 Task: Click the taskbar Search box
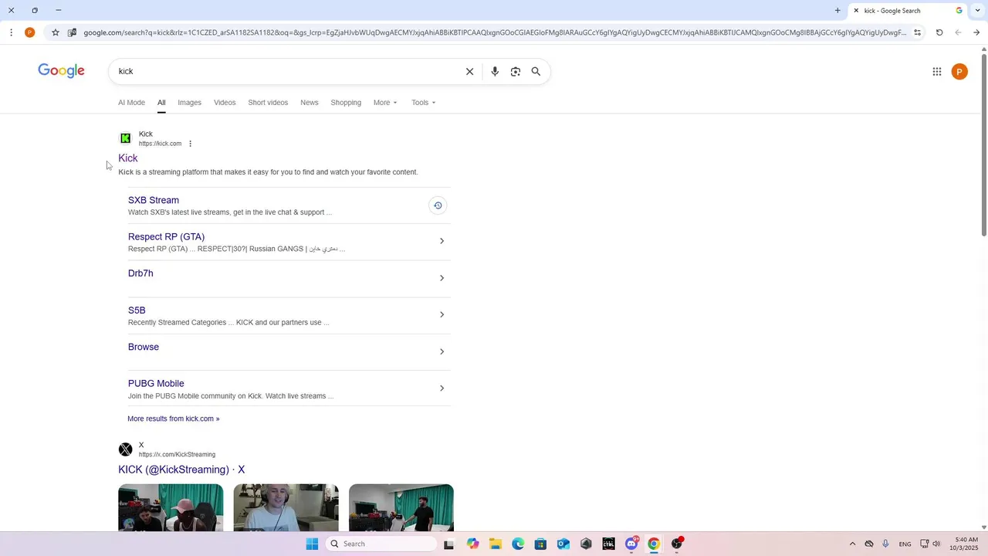point(381,544)
